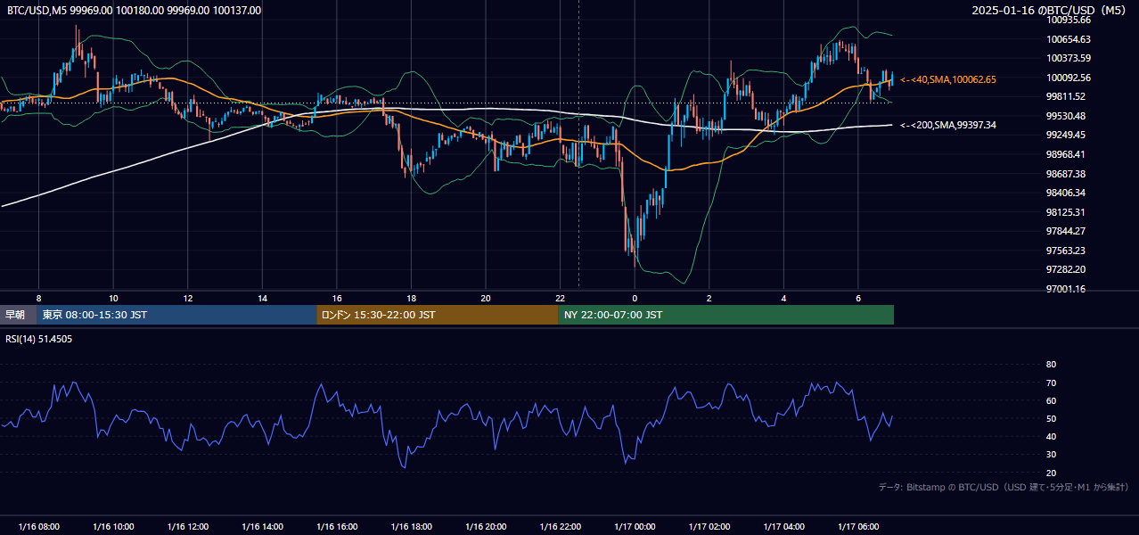This screenshot has height=535, width=1139.
Task: Click price axis label 98968.41
Action: (1066, 154)
